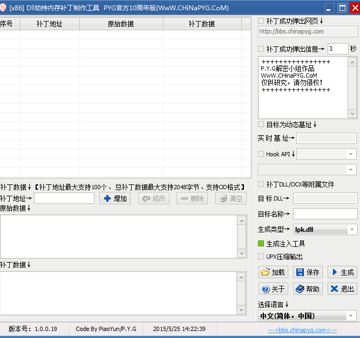The width and height of the screenshot is (360, 338).
Task: Click the 目标DLL input field
Action: [325, 198]
